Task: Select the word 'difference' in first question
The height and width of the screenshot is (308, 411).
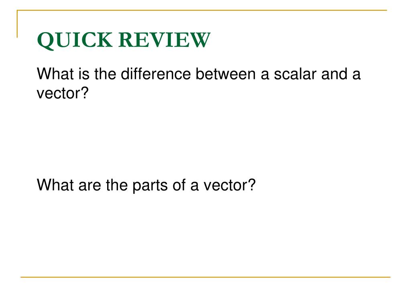Action: point(156,74)
